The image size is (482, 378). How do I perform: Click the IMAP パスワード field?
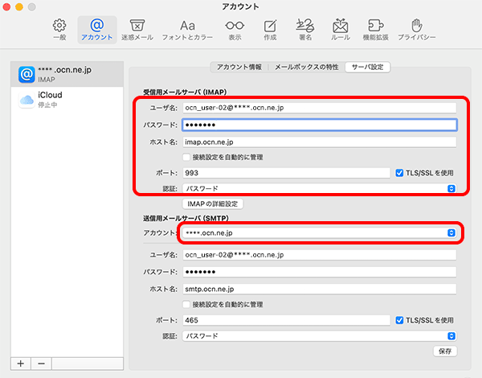(x=320, y=125)
